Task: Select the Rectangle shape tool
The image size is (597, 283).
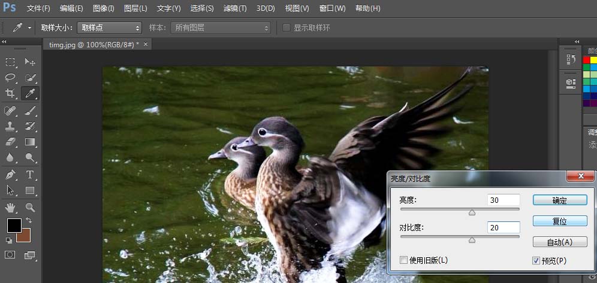Action: tap(30, 190)
